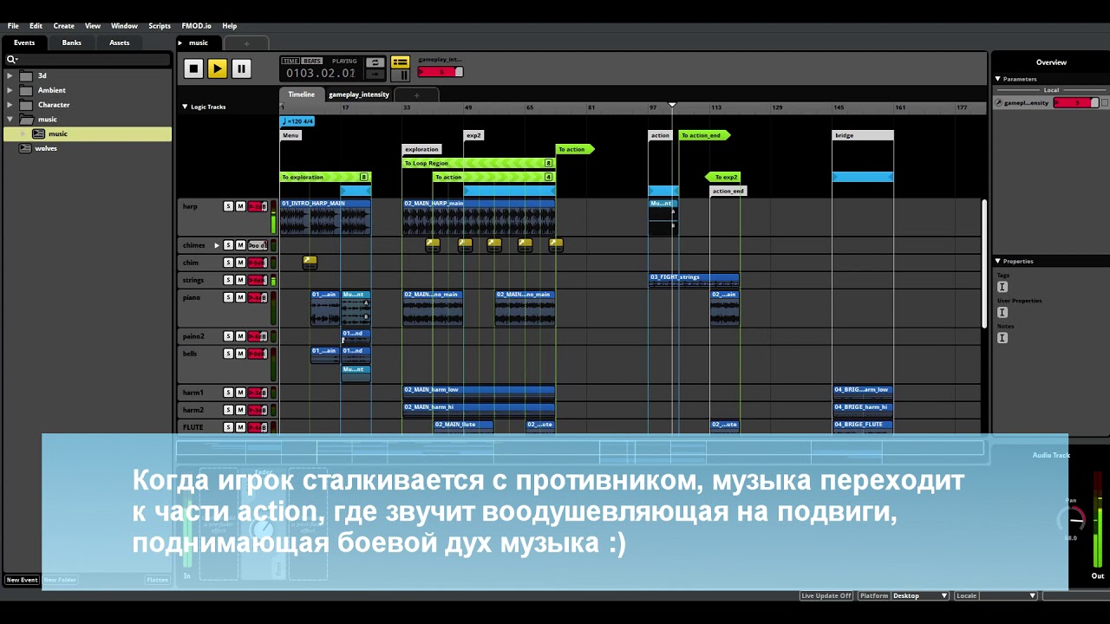This screenshot has height=624, width=1110.
Task: Select the 03_FIGHT_strings audio clip
Action: coord(694,280)
